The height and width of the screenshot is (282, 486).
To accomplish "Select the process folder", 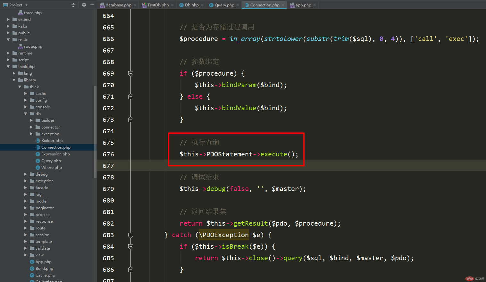I will point(43,215).
